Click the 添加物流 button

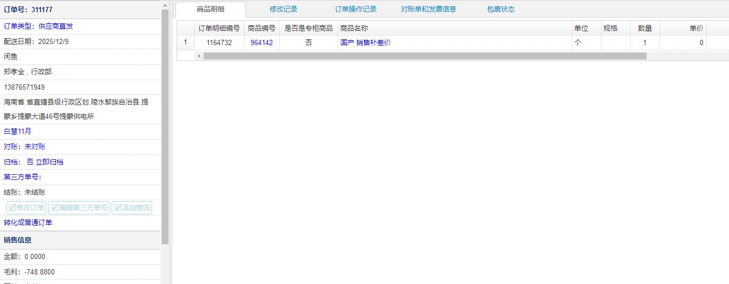click(132, 208)
